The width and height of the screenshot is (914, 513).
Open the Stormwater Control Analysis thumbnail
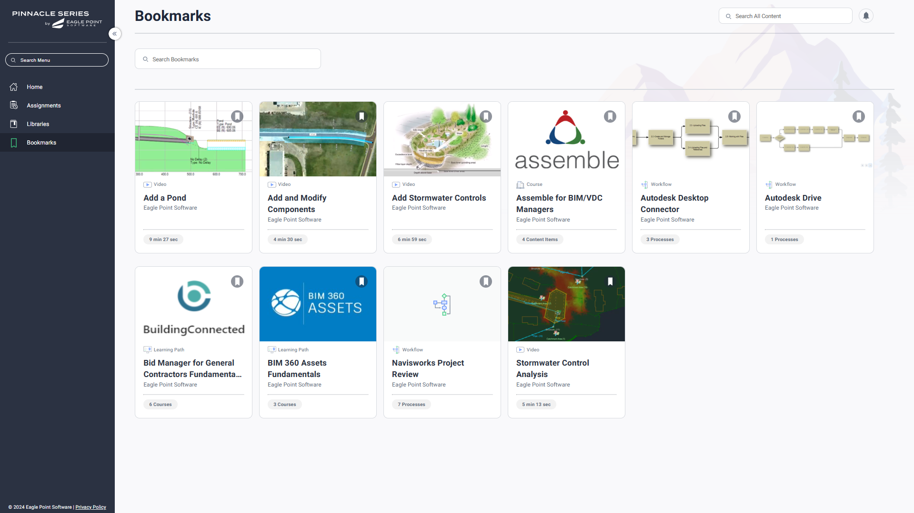click(x=566, y=304)
